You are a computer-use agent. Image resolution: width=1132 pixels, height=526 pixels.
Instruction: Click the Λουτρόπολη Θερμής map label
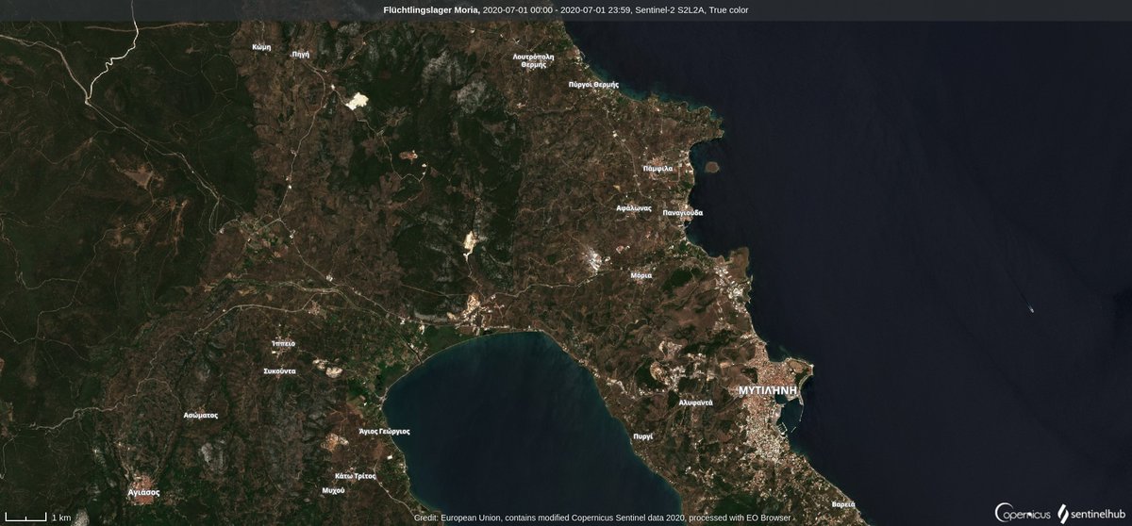[x=533, y=60]
